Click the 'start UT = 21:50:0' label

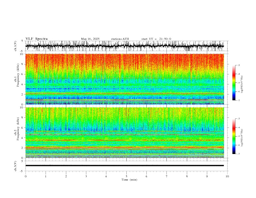156,39
